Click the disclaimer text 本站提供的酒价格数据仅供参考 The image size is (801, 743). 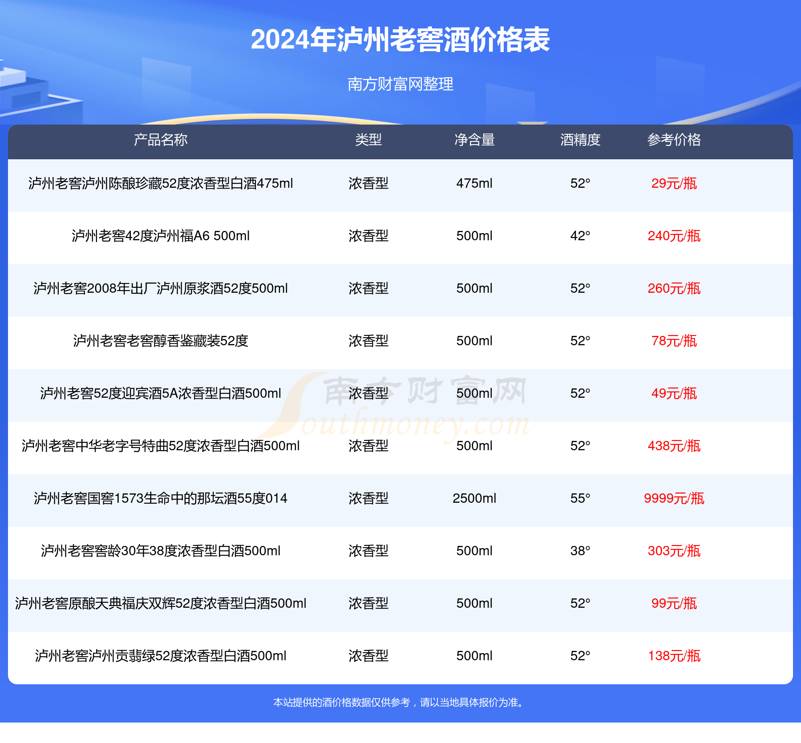point(341,703)
